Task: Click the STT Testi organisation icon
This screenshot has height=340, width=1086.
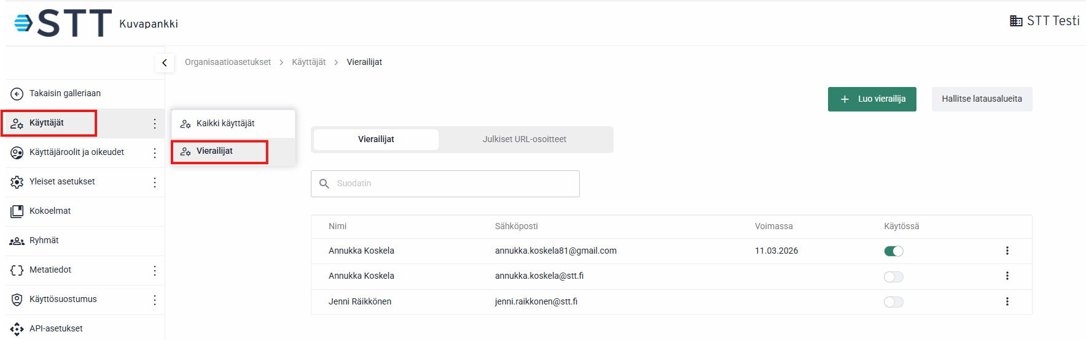Action: click(1016, 21)
